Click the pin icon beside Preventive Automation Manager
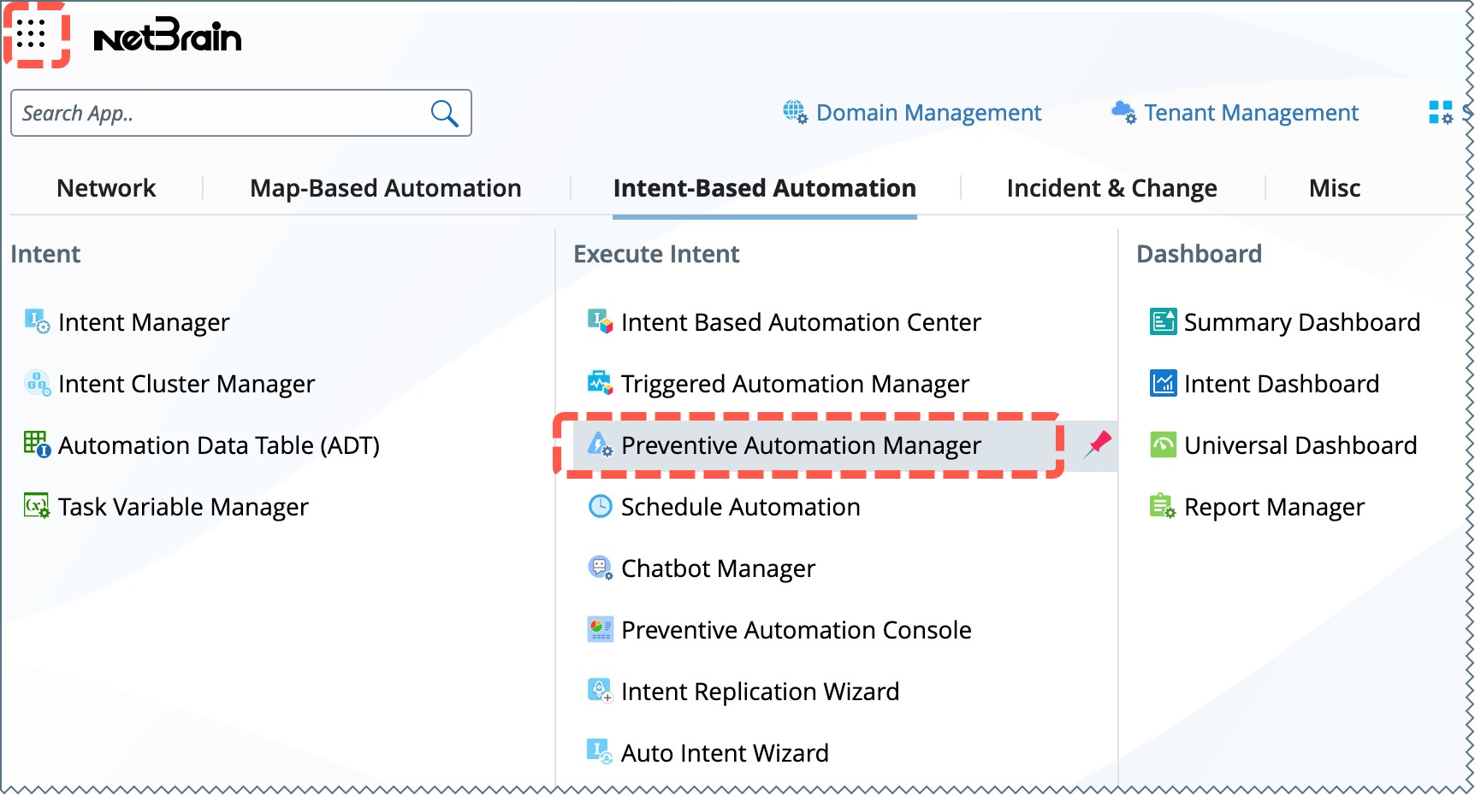This screenshot has width=1475, height=795. click(1098, 444)
